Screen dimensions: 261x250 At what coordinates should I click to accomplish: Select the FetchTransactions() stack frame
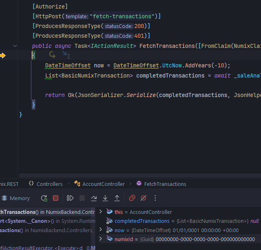48,212
